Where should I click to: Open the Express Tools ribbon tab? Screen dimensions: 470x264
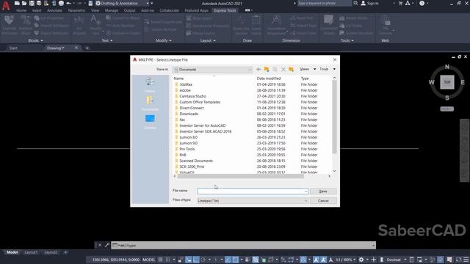coord(225,10)
